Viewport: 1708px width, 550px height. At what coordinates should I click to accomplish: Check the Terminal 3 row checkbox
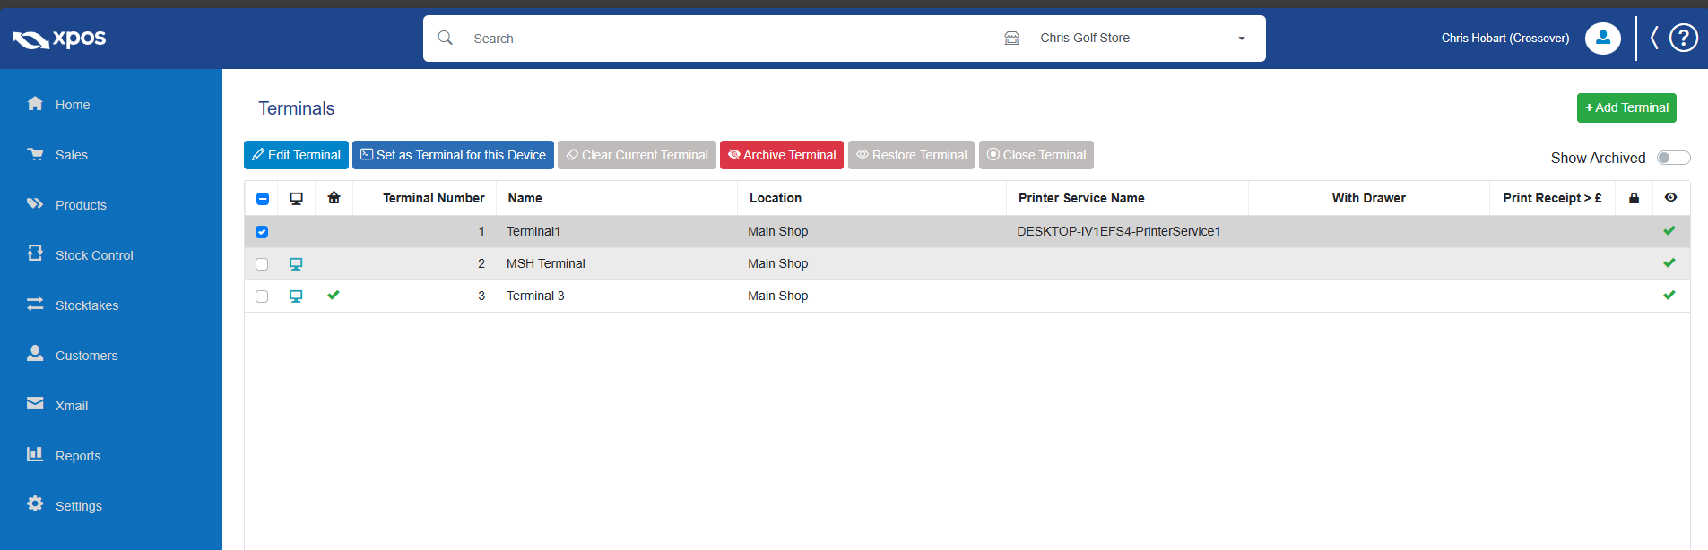[262, 296]
